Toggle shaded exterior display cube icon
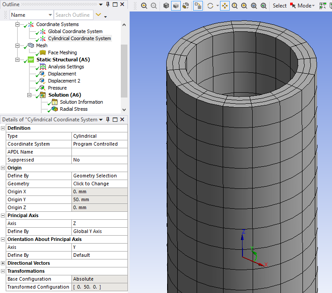This screenshot has width=332, height=293. [x=175, y=6]
